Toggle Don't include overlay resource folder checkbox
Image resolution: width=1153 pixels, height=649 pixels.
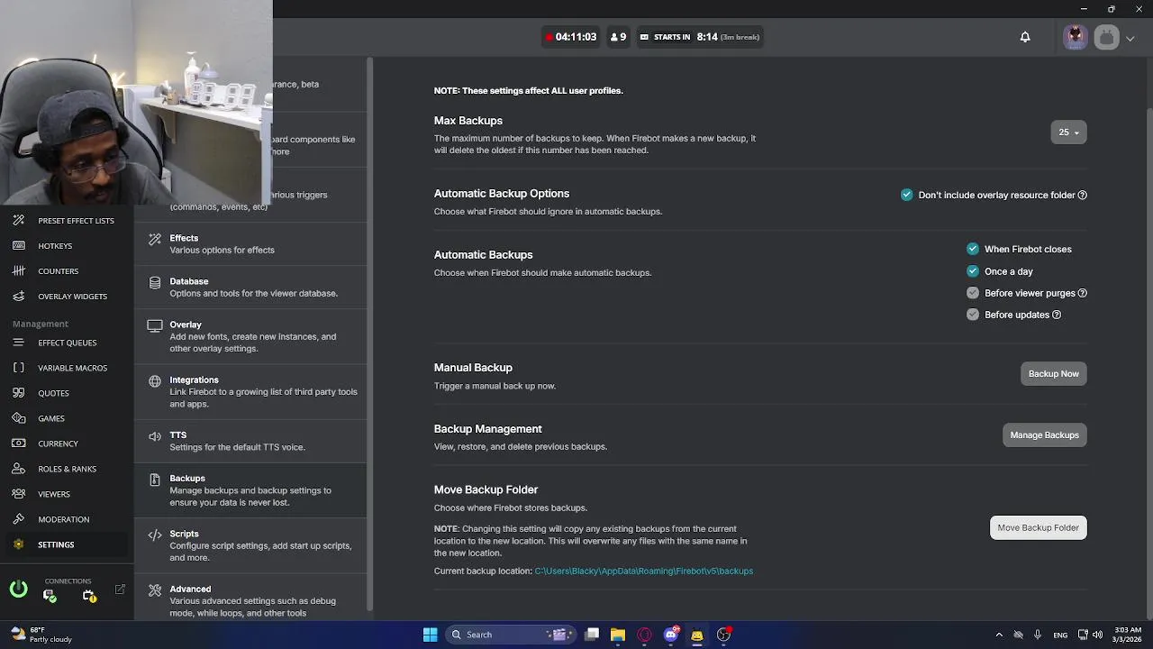point(907,195)
